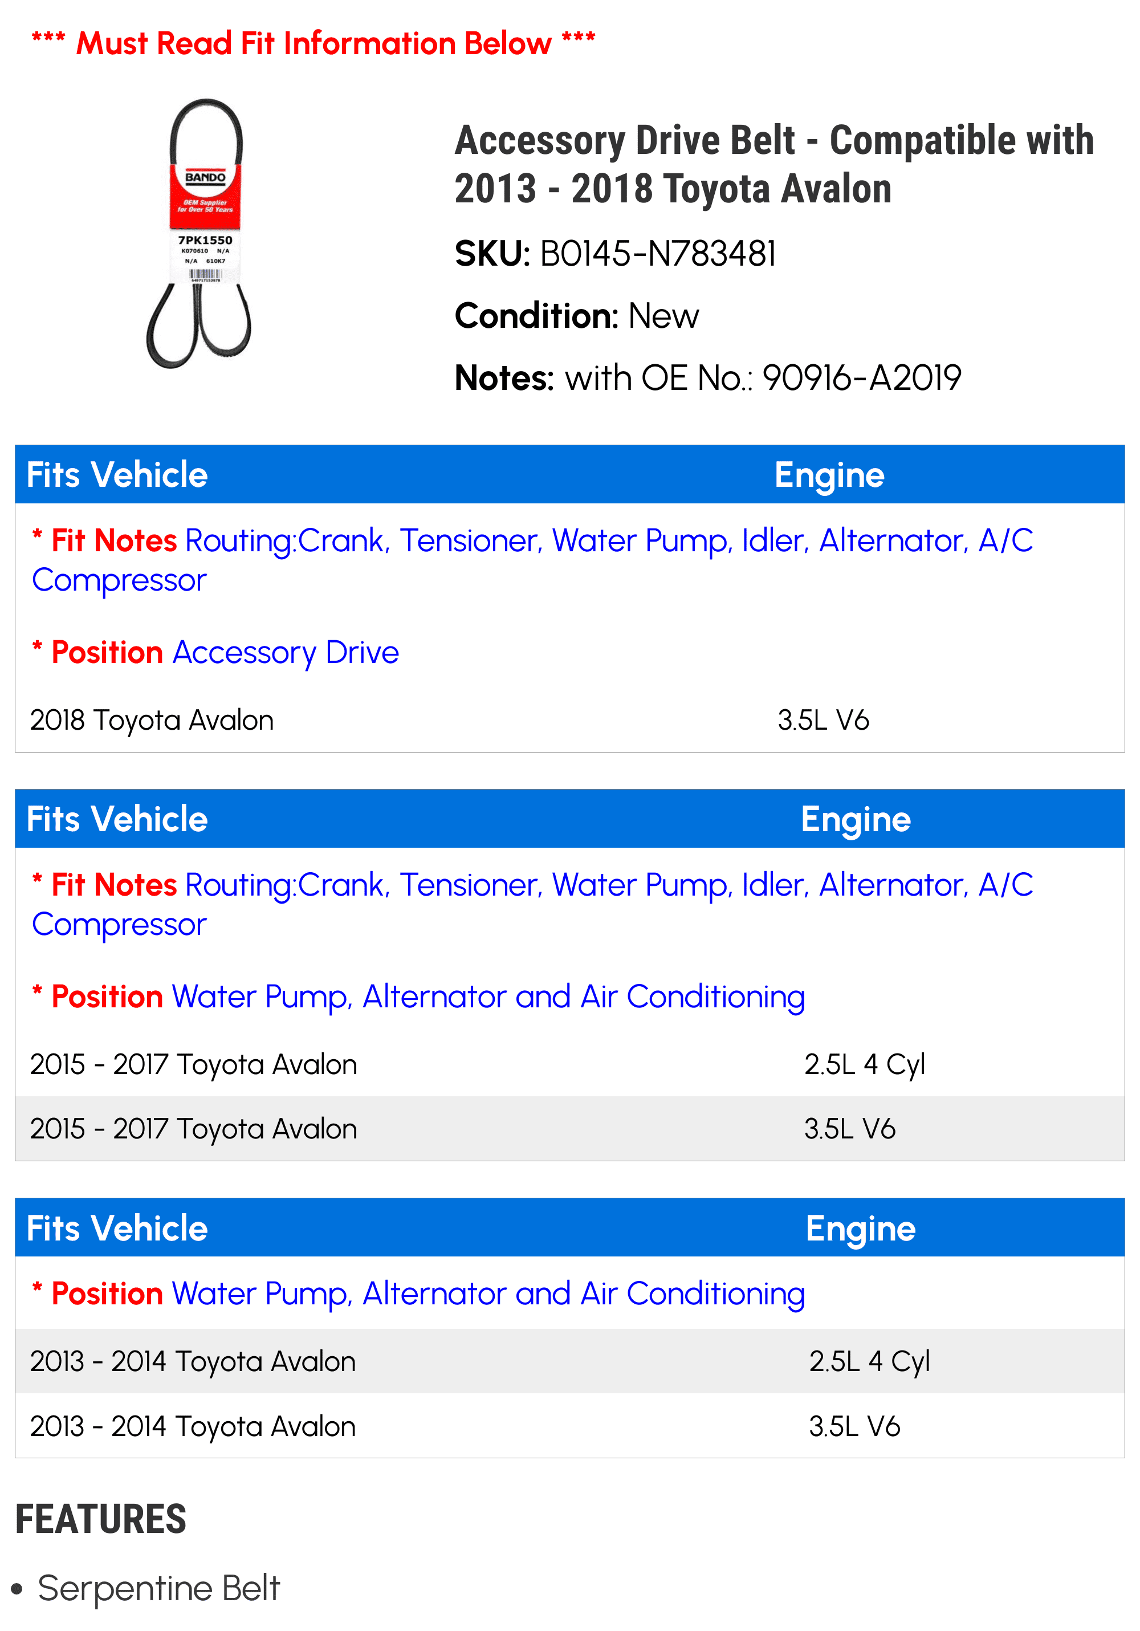Select the SKU B0145-N783481 text
This screenshot has width=1140, height=1631.
coord(615,254)
